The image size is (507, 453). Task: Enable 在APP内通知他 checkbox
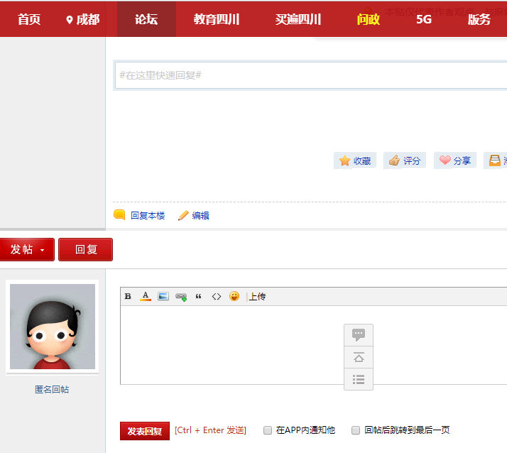coord(268,430)
